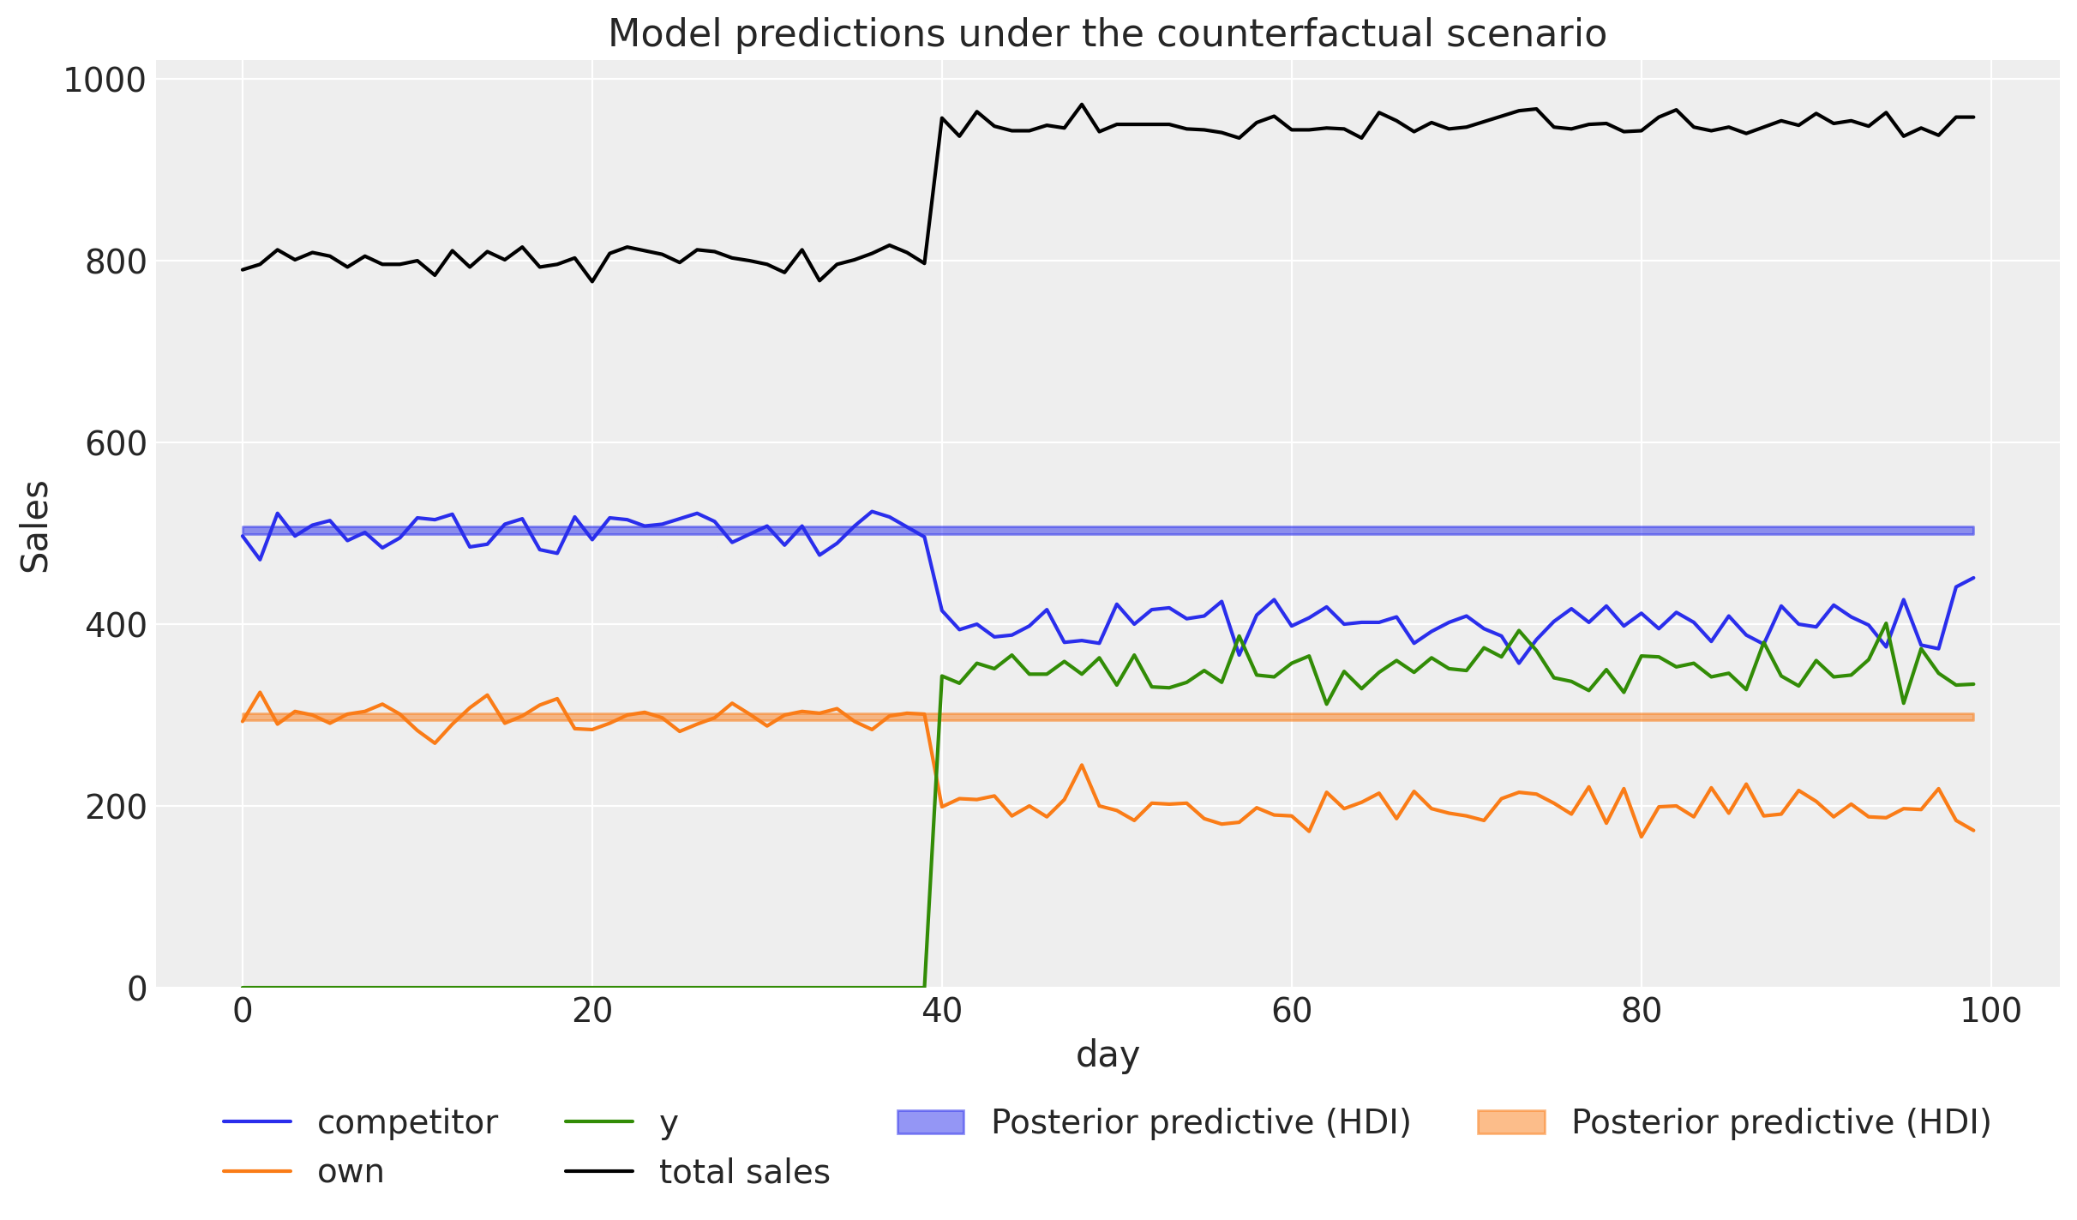2077x1220 pixels.
Task: Click the blue competitor line legend marker
Action: [x=257, y=1121]
